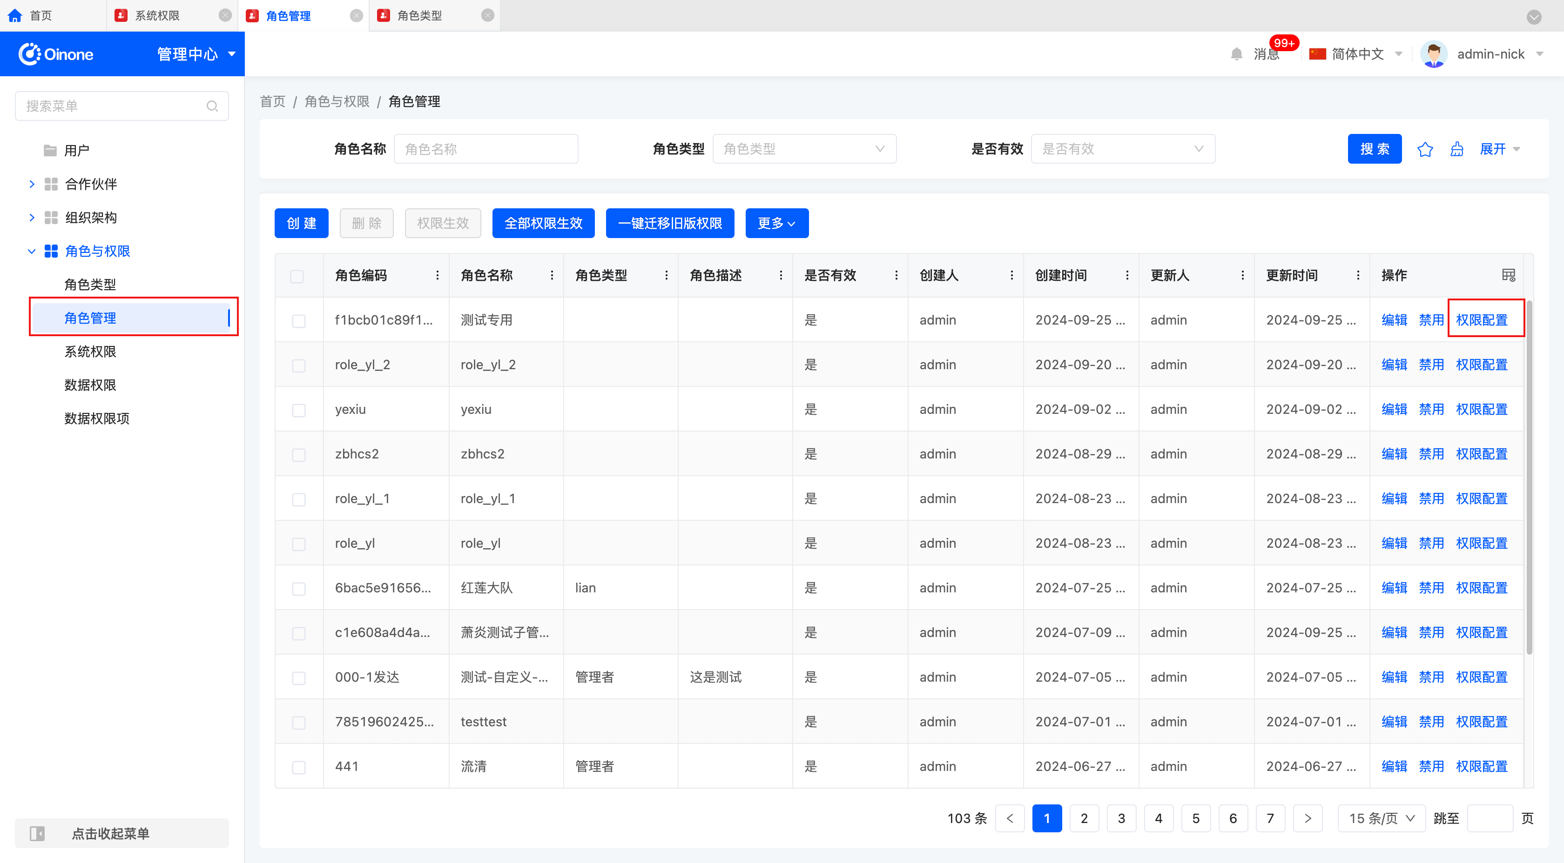
Task: Open column menu for 角色类型 header
Action: point(666,275)
